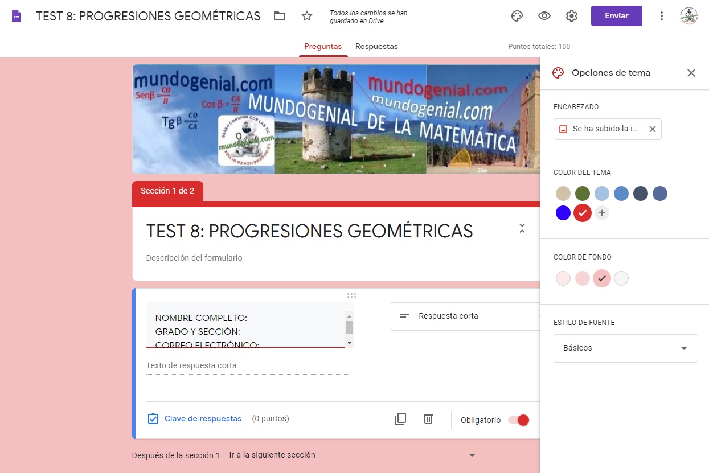Select the lightest pink background color
This screenshot has height=473, width=709.
point(563,279)
